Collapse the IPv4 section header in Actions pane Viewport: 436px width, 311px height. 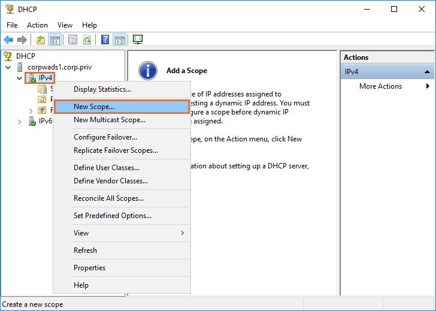427,72
